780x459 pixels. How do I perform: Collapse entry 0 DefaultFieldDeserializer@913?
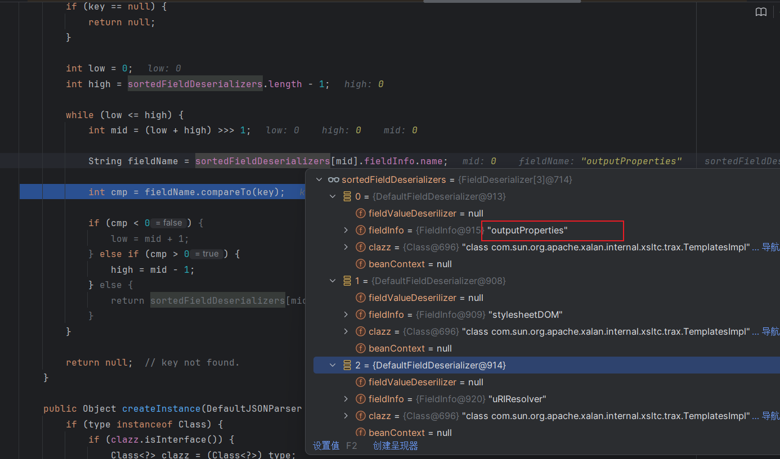click(333, 196)
